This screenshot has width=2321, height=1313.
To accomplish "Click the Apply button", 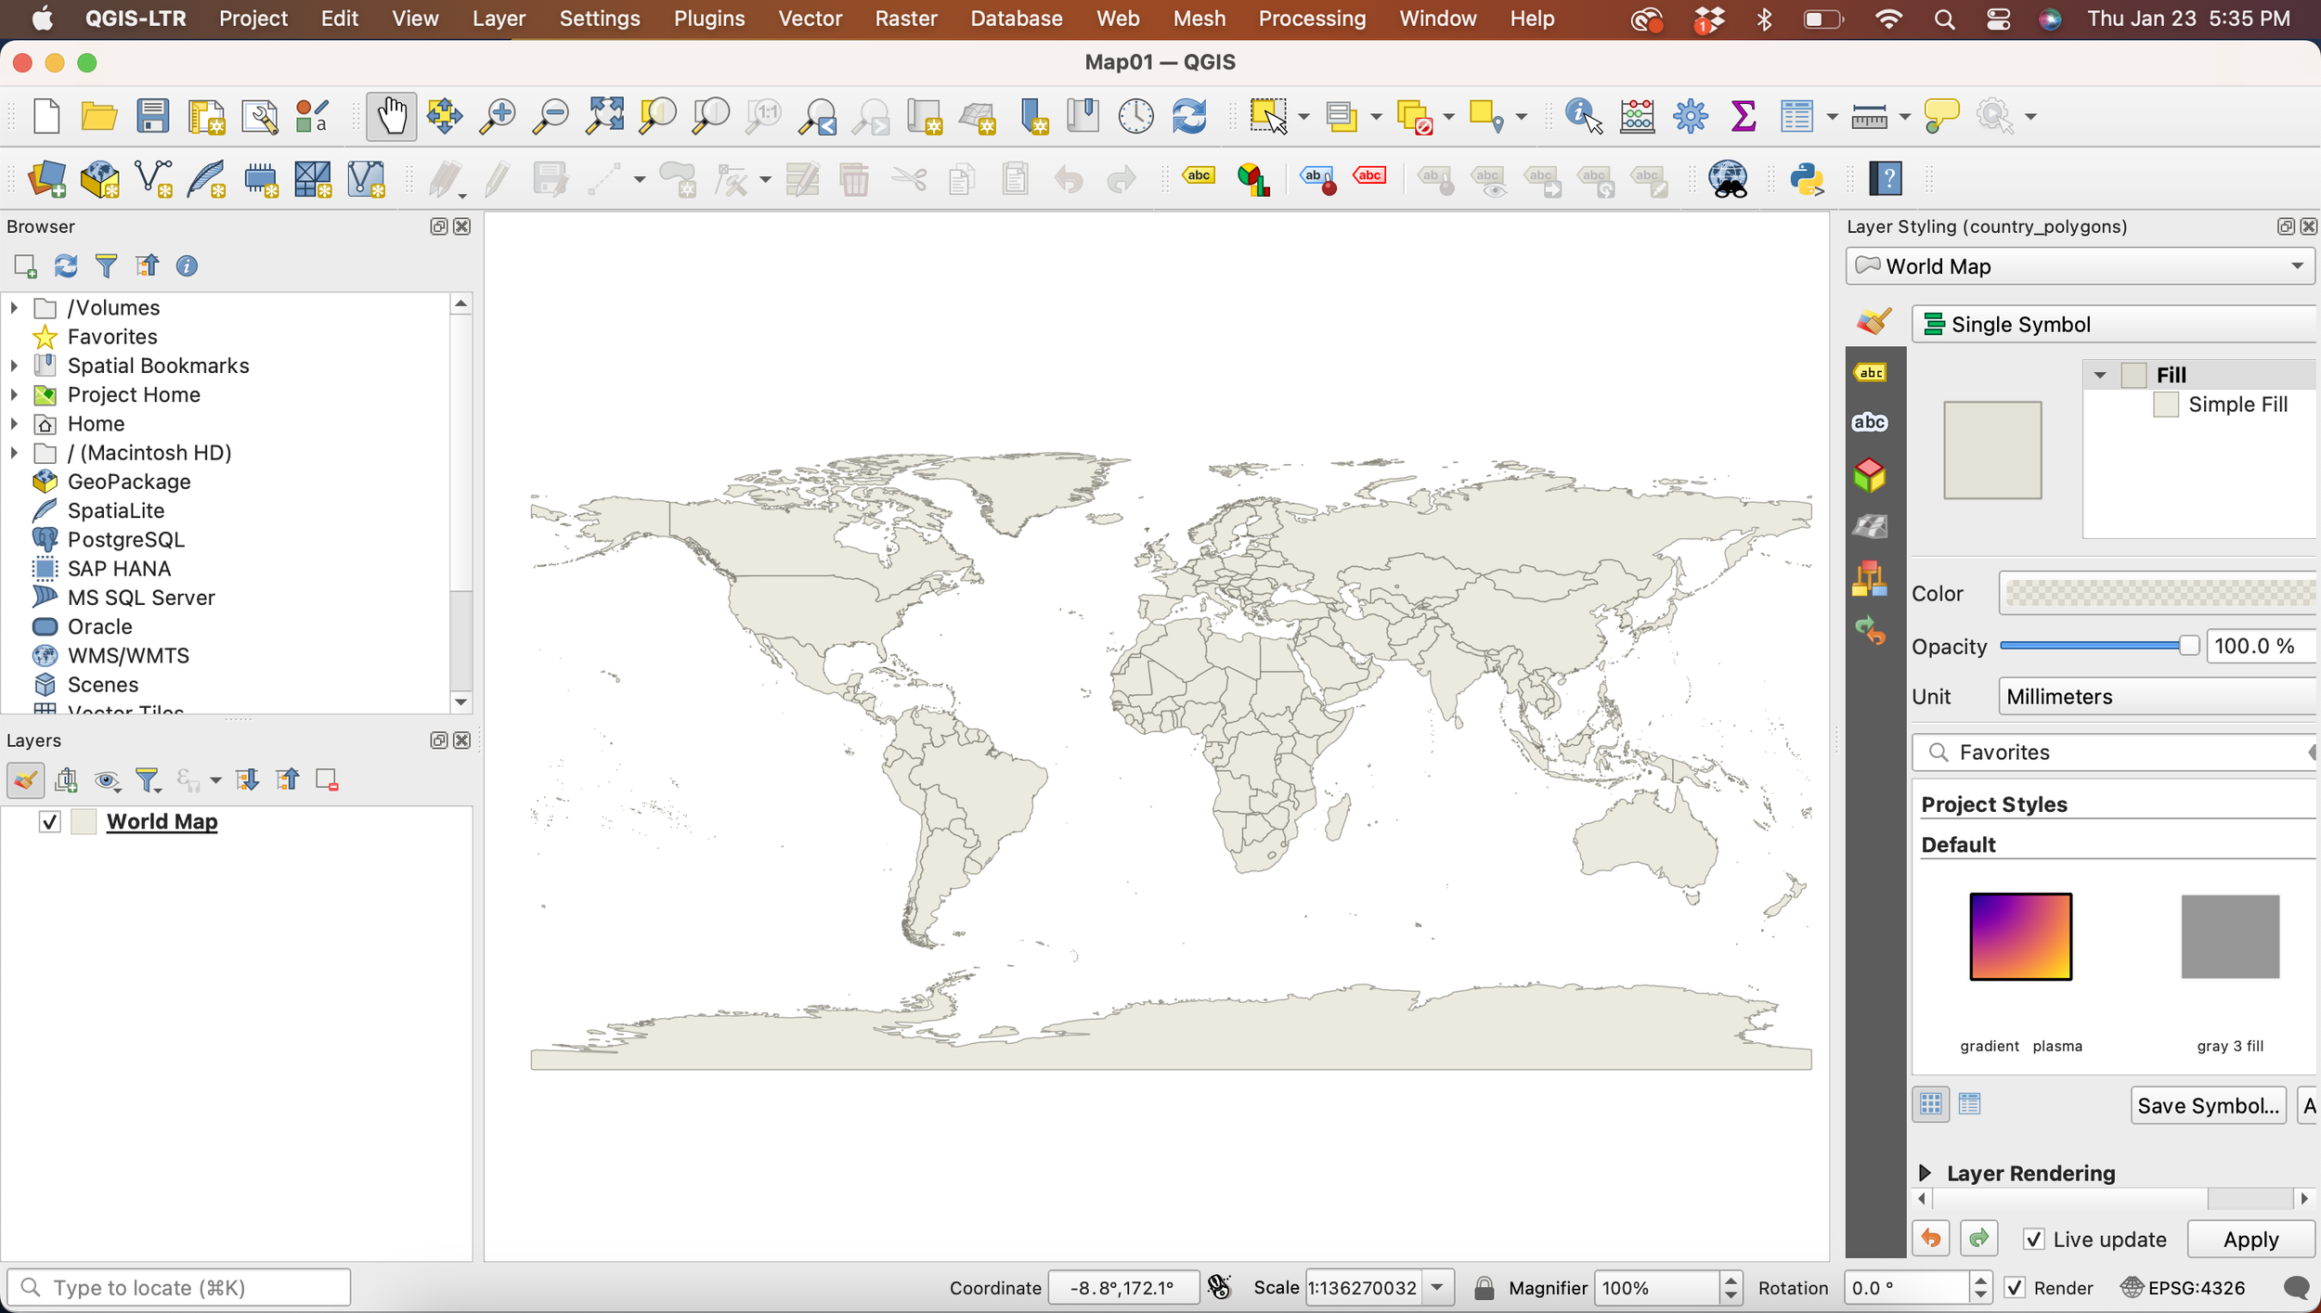I will [x=2250, y=1239].
